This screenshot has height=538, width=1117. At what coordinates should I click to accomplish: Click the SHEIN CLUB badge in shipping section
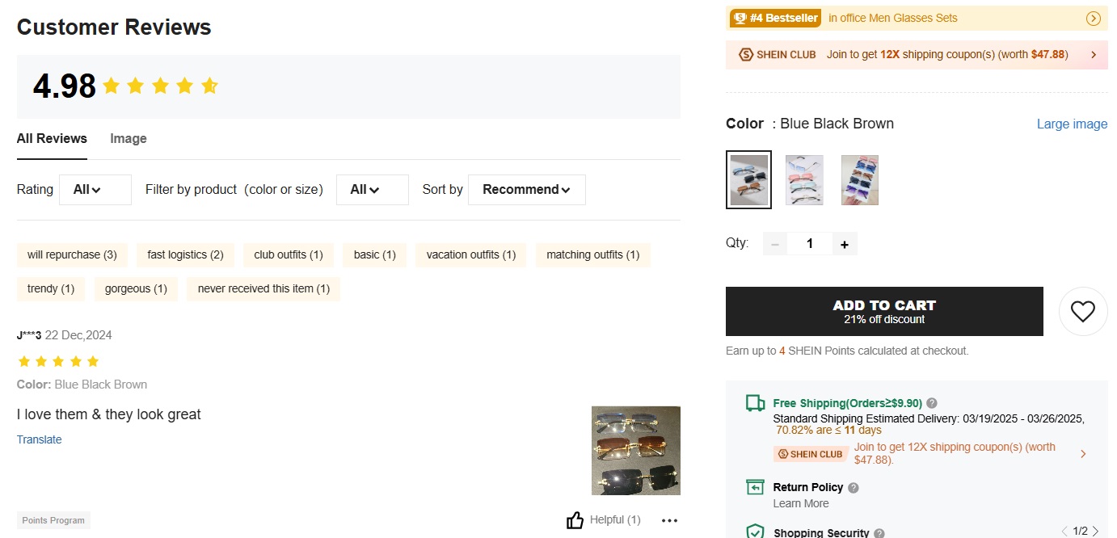pyautogui.click(x=811, y=454)
